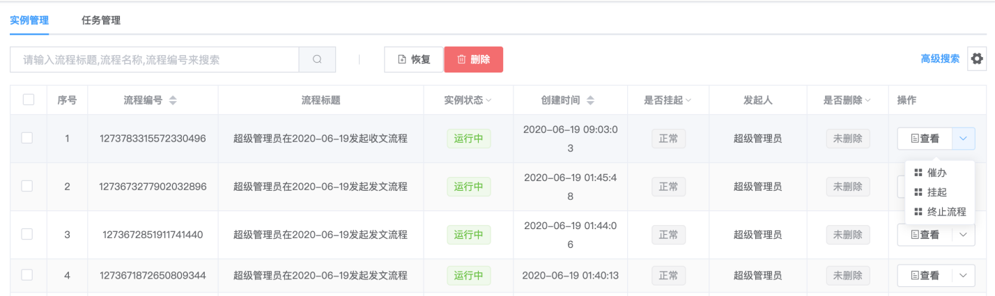Expand the row 4 查看 dropdown arrow
995x296 pixels.
point(963,276)
